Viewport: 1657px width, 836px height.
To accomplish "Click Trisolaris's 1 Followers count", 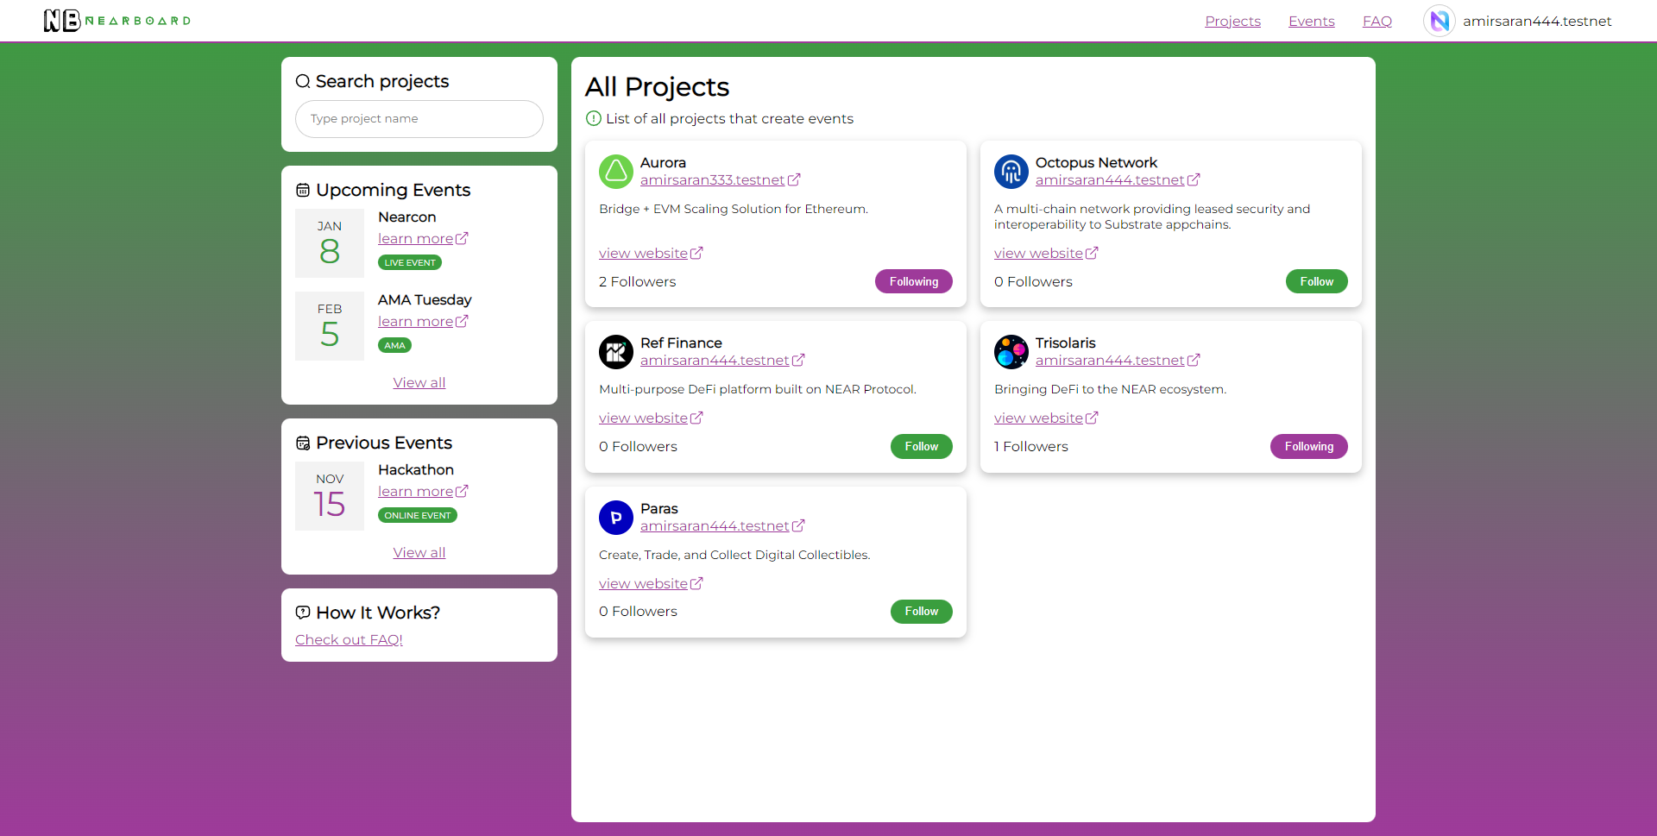I will click(1031, 447).
